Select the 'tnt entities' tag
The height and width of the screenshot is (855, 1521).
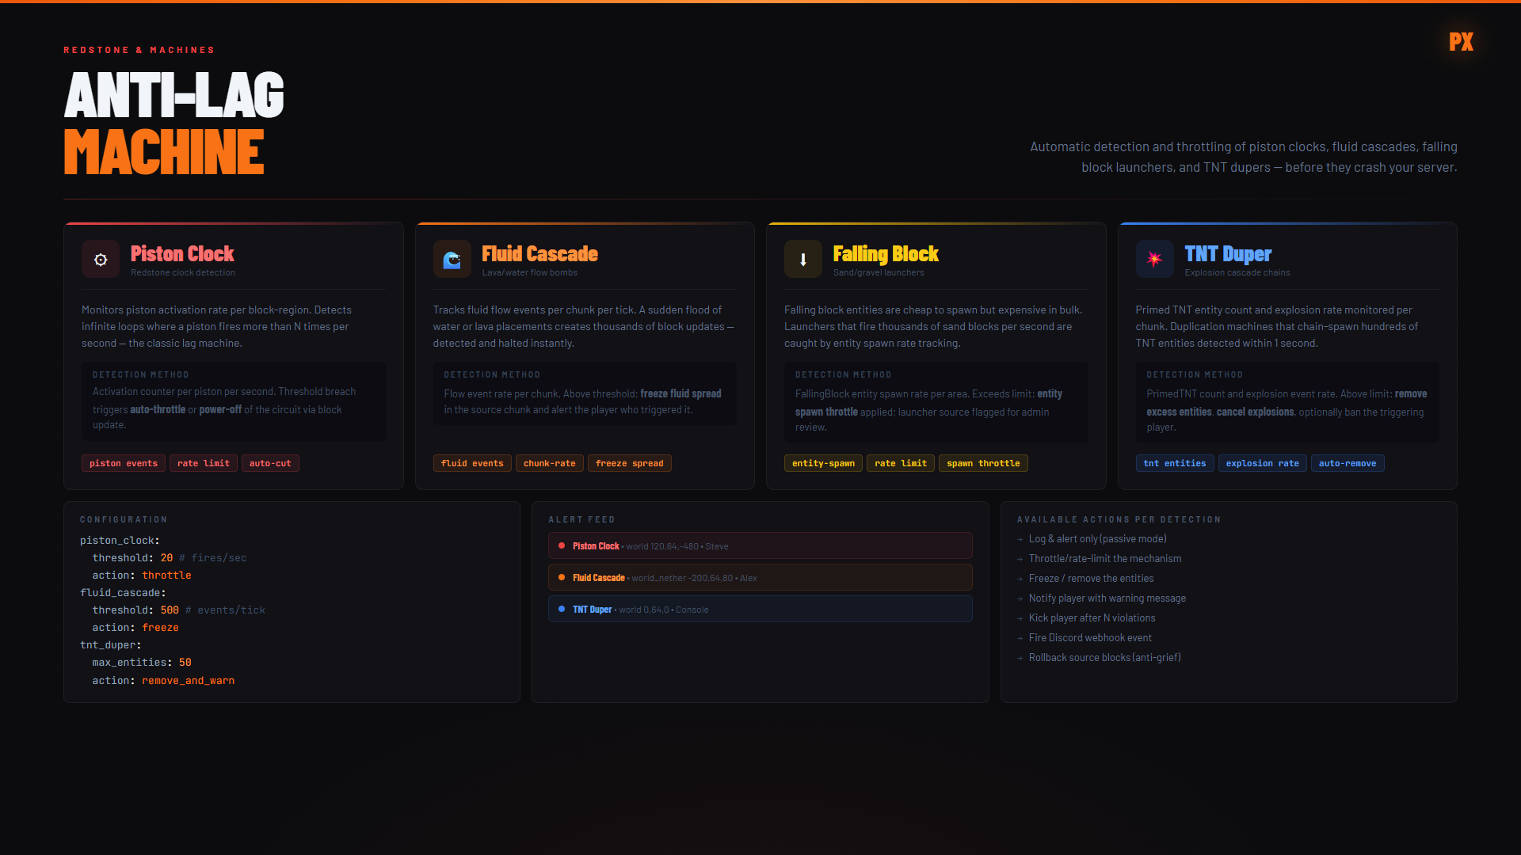click(x=1175, y=463)
